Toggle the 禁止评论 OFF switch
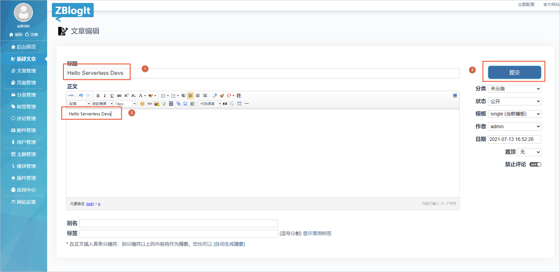The height and width of the screenshot is (272, 560). [x=535, y=165]
